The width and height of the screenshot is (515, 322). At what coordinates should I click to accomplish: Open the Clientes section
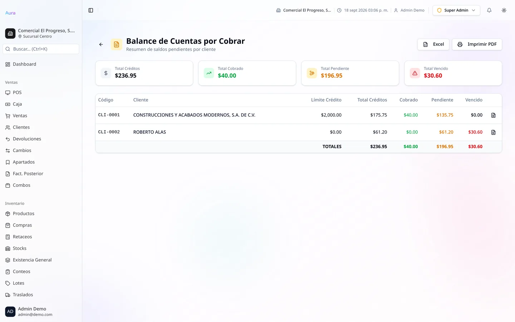(41, 127)
